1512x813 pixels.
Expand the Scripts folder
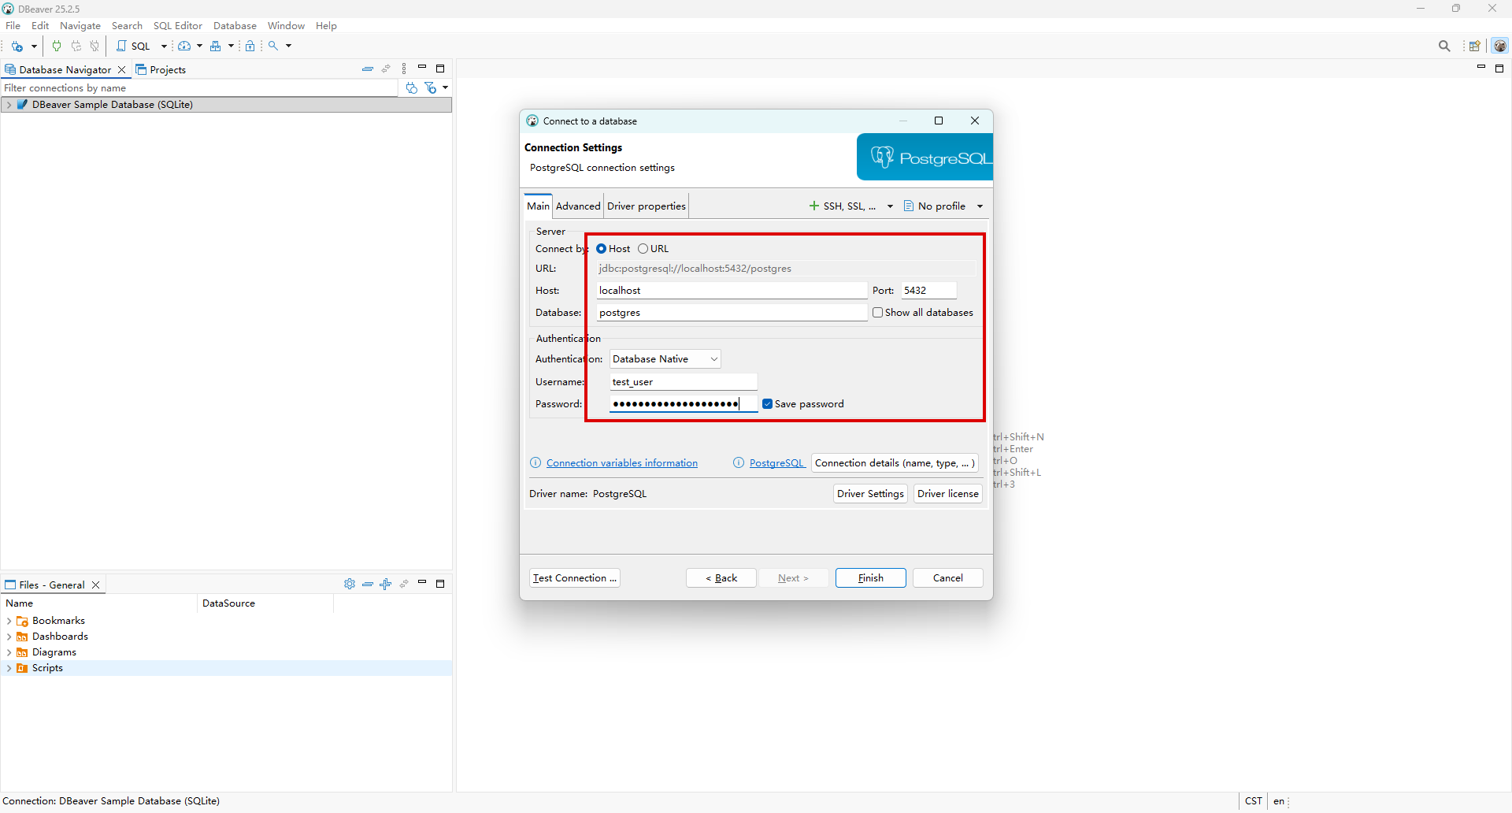(9, 668)
